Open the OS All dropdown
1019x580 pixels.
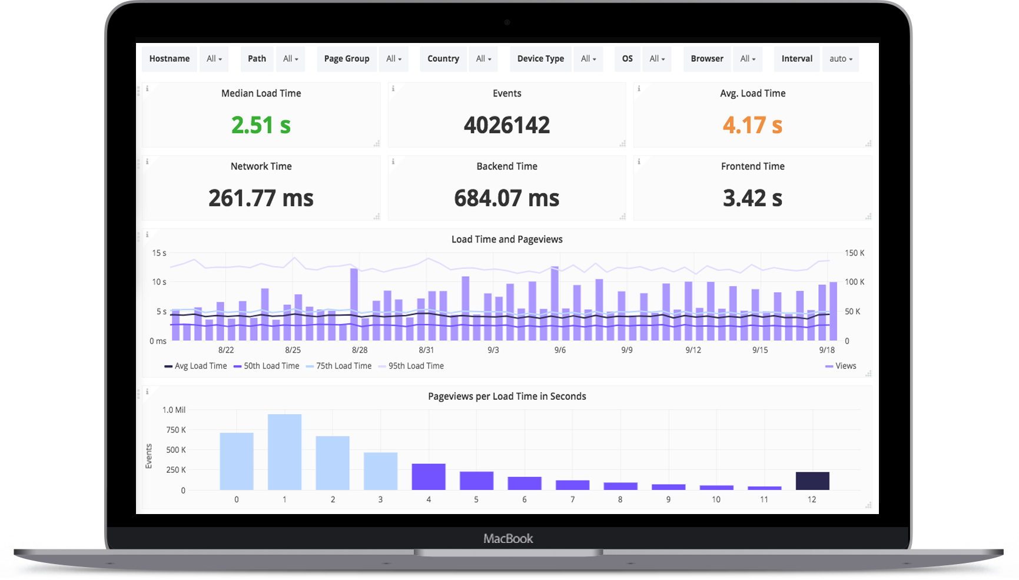tap(657, 59)
